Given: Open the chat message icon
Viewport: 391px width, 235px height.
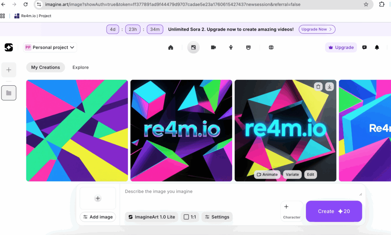Looking at the screenshot, I should (x=364, y=47).
